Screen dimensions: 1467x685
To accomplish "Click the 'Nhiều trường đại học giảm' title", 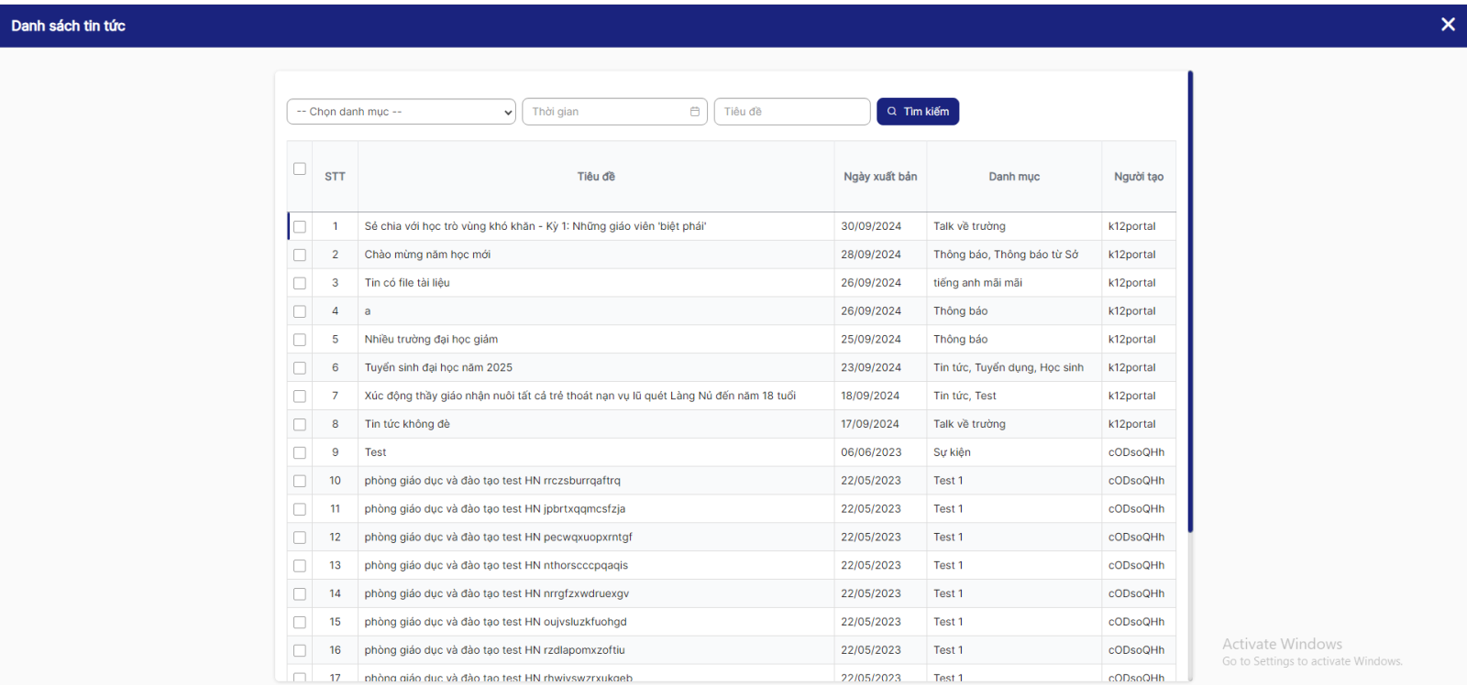I will 431,340.
